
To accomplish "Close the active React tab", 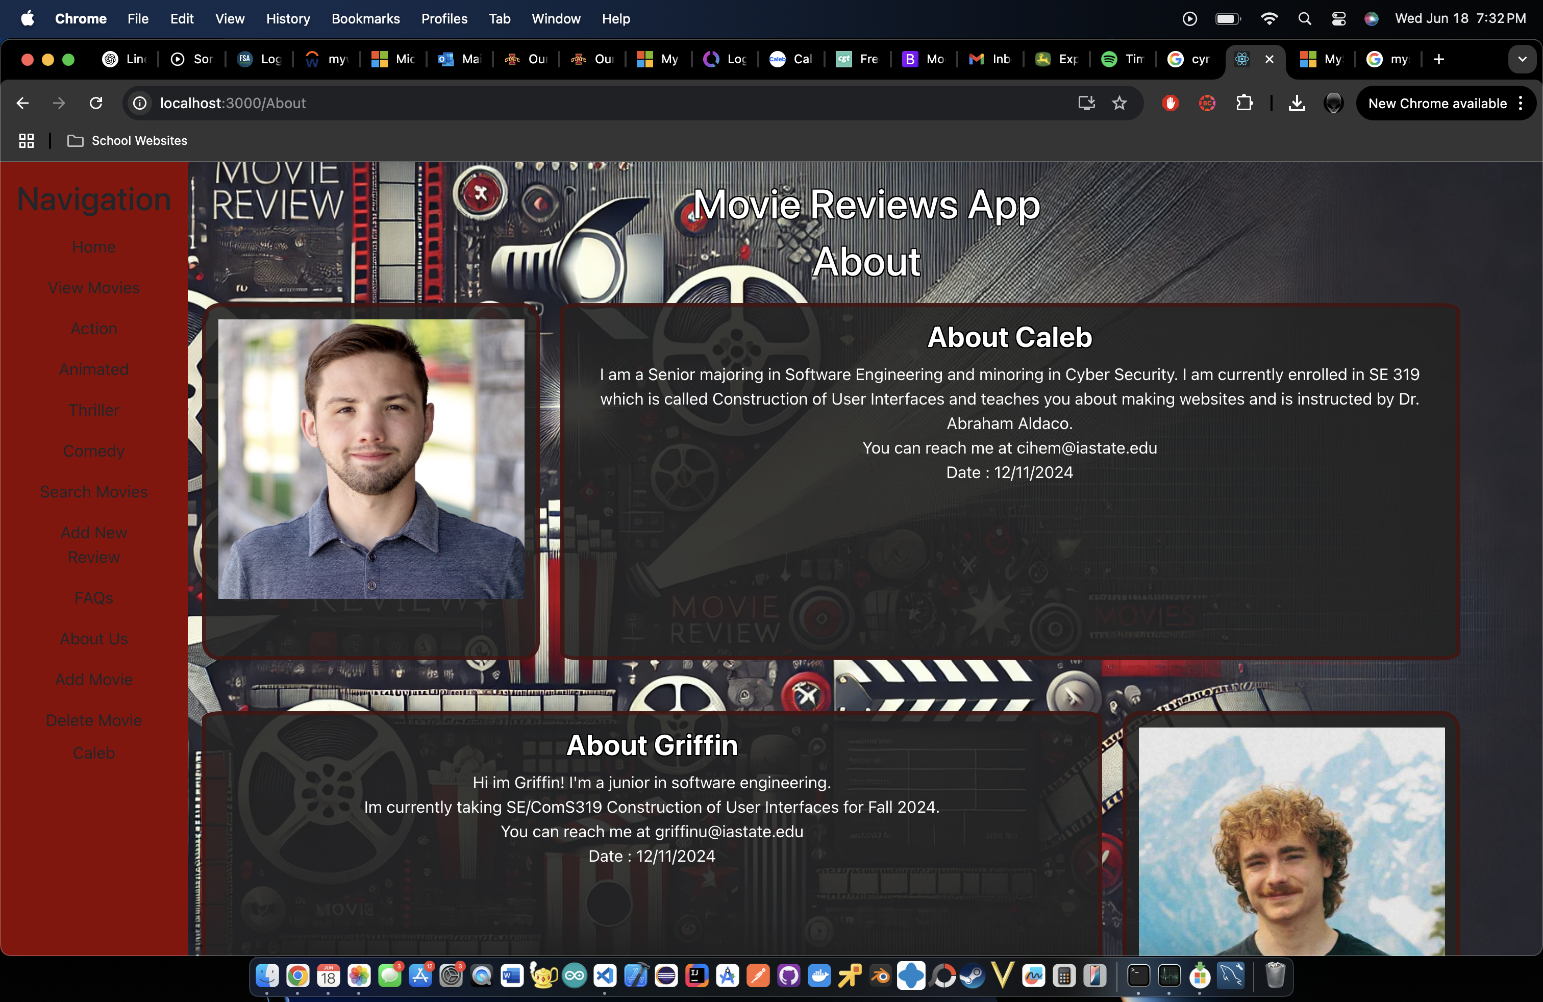I will click(x=1270, y=60).
